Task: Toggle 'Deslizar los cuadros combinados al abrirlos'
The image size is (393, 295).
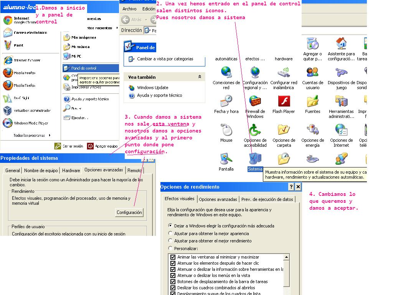Action: 173,288
